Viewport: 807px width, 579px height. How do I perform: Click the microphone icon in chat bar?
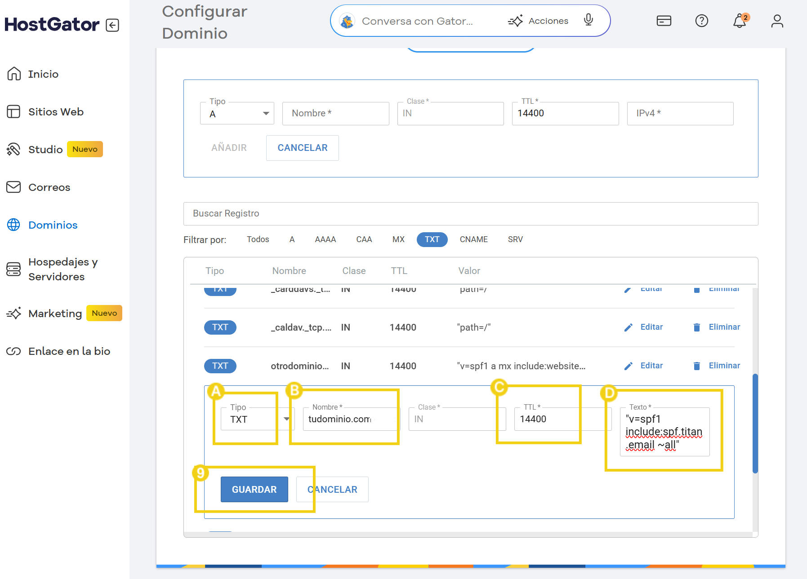click(588, 20)
